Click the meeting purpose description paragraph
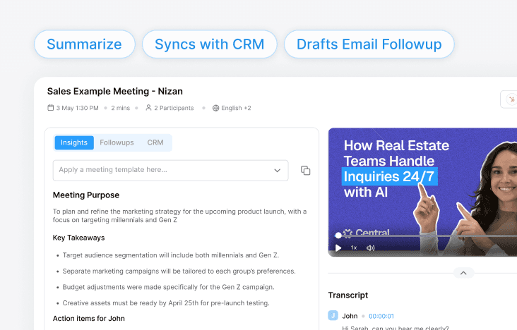517x330 pixels. coord(179,216)
